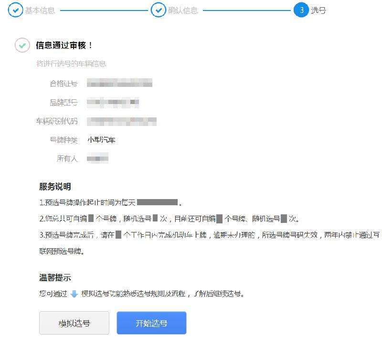Image resolution: width=382 pixels, height=337 pixels.
Task: Click the 开始选号 button
Action: point(151,323)
